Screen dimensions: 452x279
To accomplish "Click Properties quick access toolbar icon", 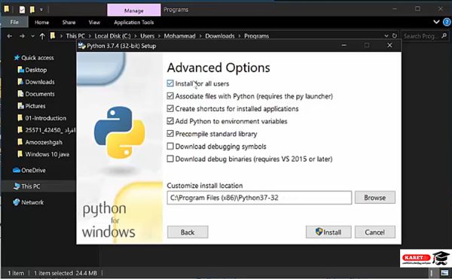I will (22, 10).
